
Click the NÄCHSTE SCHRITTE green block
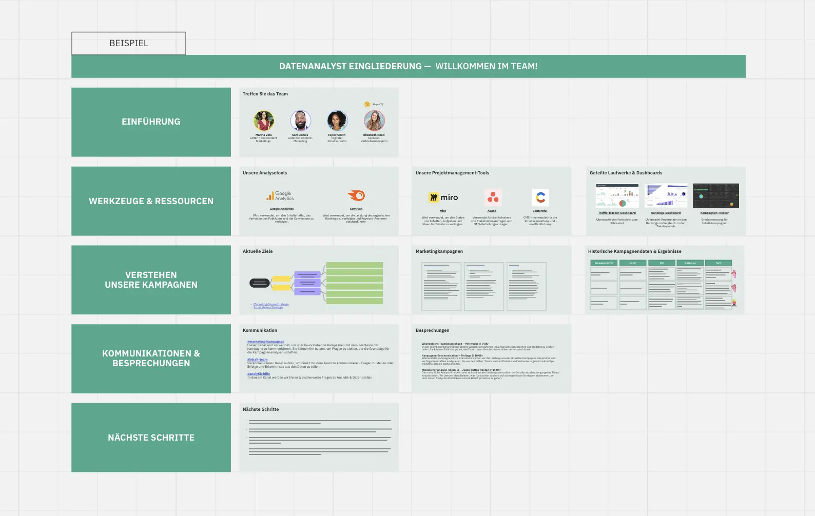[x=151, y=438]
